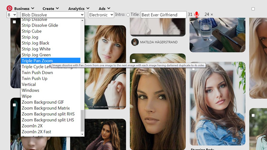Select Zoom Background split LHS option
This screenshot has height=150, width=267.
tap(50, 120)
